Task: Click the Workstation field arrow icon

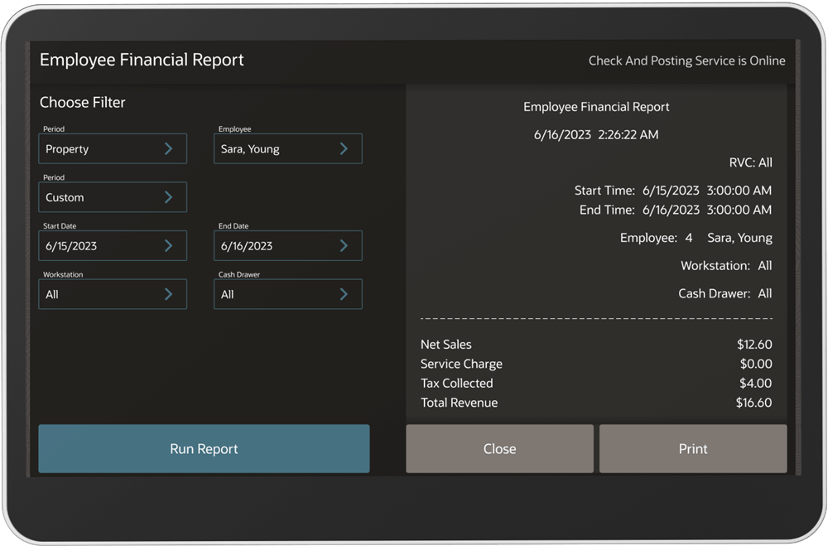Action: (x=168, y=294)
